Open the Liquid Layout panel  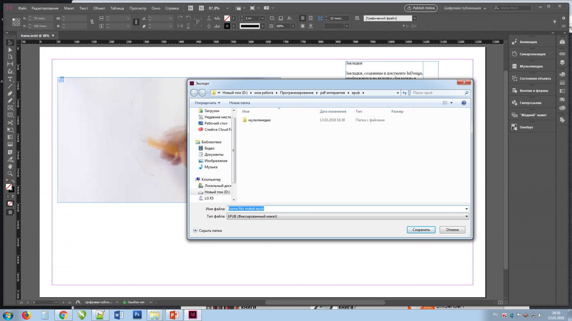click(533, 115)
